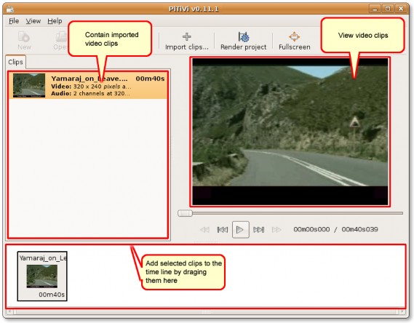
Task: Minimize the PiTiVi window
Action: point(375,9)
